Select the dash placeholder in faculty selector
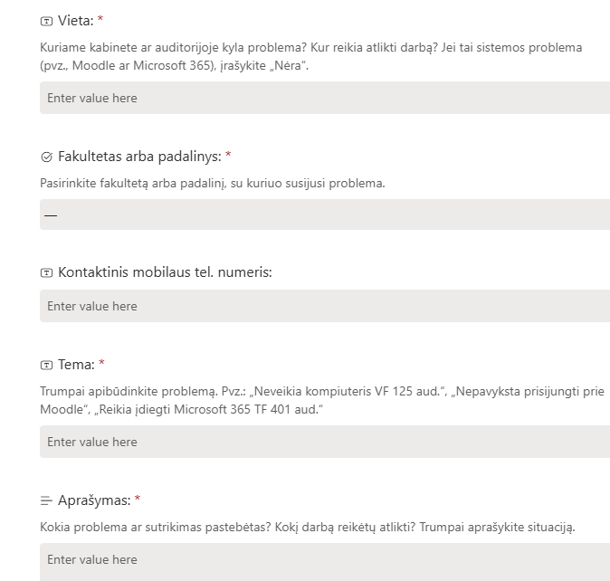This screenshot has height=581, width=610. (x=51, y=215)
